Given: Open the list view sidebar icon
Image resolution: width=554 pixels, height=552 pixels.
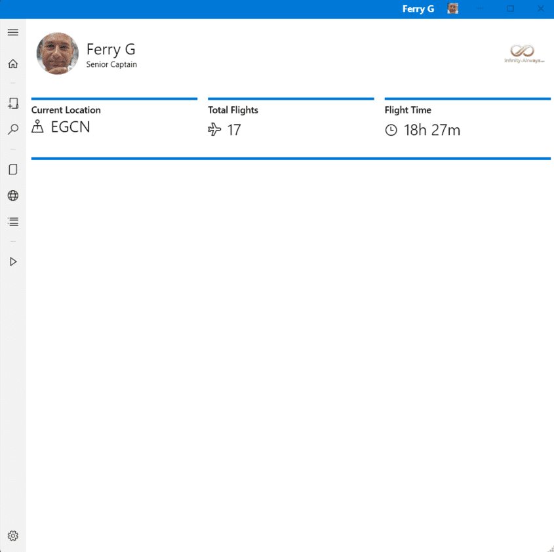Looking at the screenshot, I should 13,222.
